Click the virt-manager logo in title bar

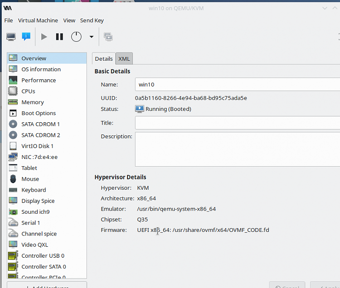pos(8,8)
